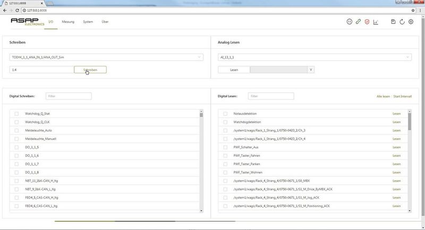Click the Digital Lesen filter field

point(271,96)
